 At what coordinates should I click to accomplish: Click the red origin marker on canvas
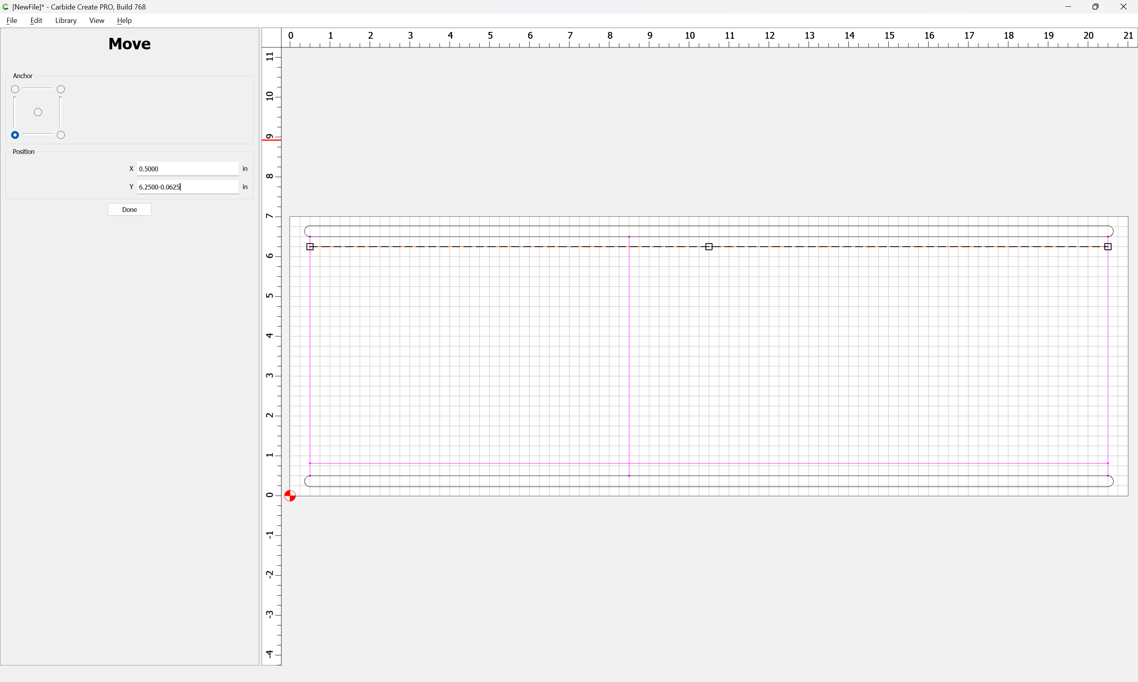(290, 496)
